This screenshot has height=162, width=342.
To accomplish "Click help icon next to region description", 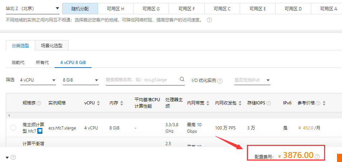I will (209, 20).
